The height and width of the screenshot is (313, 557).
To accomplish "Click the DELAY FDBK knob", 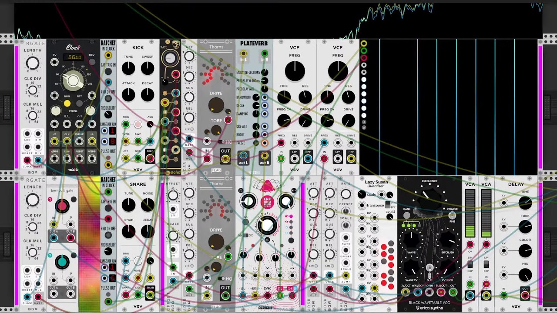I will point(525,226).
